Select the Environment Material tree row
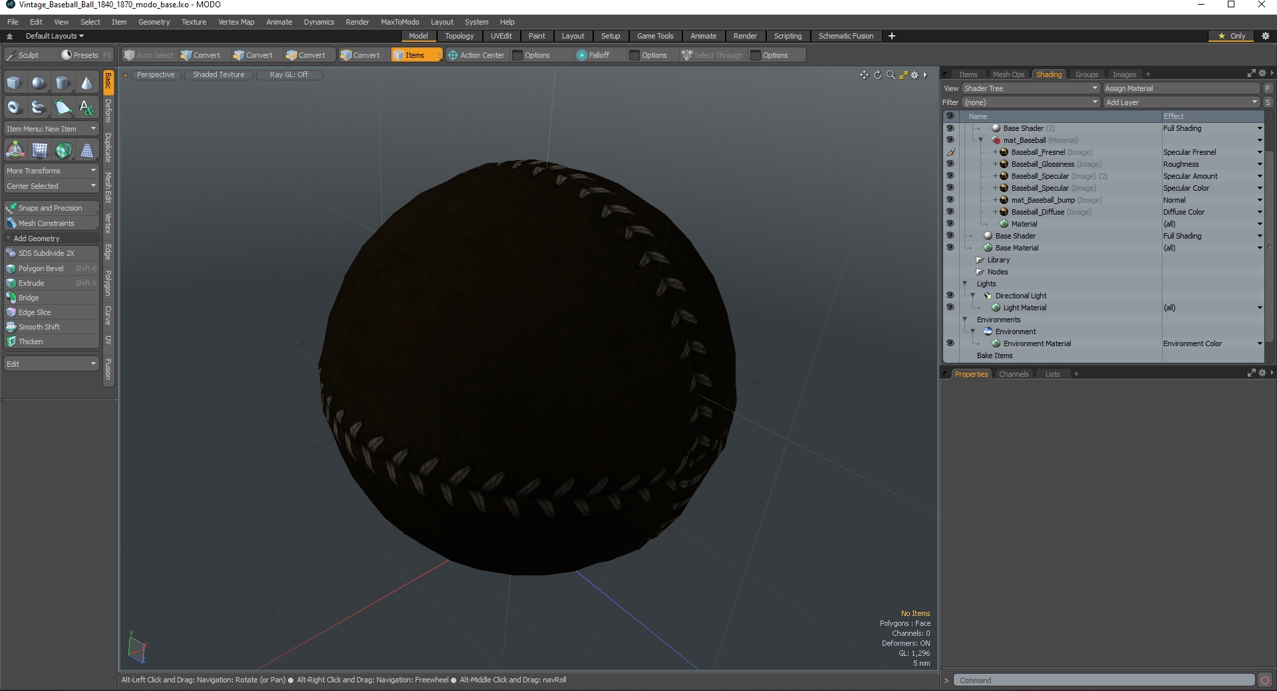 pyautogui.click(x=1103, y=344)
